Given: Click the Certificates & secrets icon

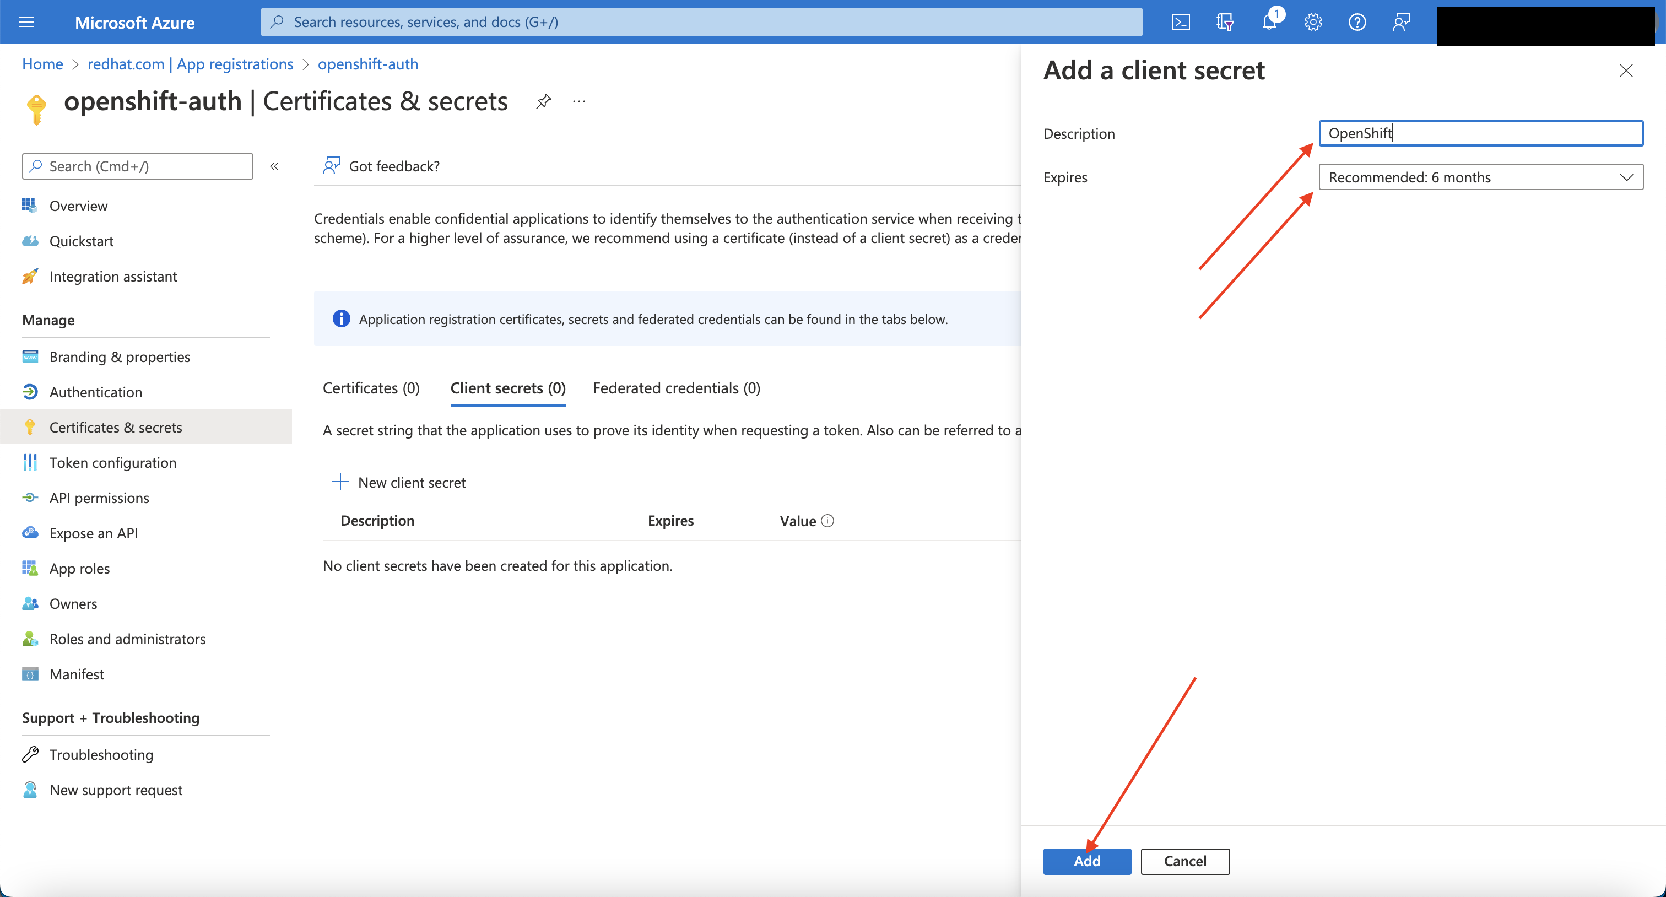Looking at the screenshot, I should click(30, 426).
